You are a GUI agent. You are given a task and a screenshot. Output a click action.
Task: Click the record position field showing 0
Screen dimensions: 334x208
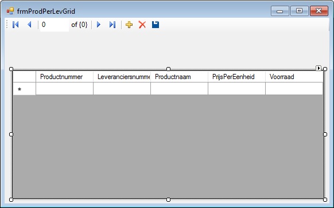coord(55,25)
